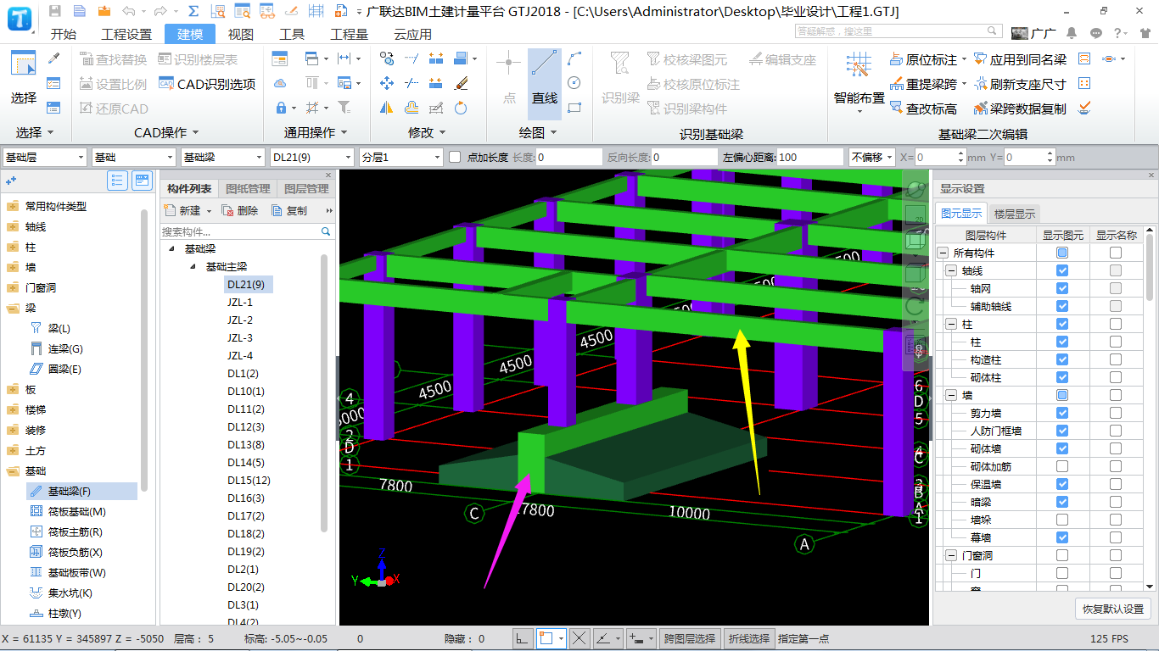Viewport: 1159px width, 651px height.
Task: Click the Save icon in quick access toolbar
Action: tap(54, 11)
